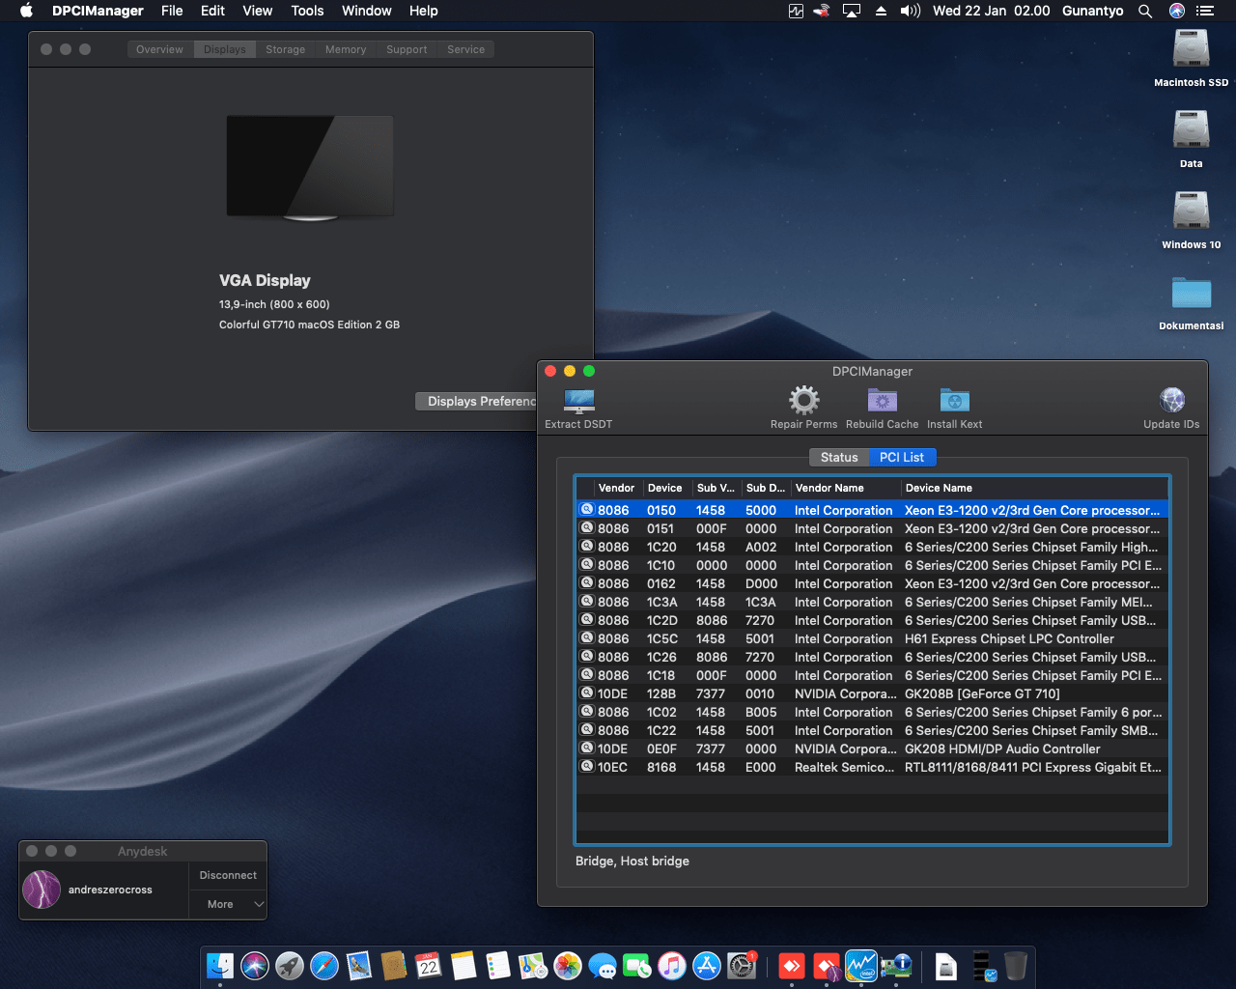Screen dimensions: 1236x989
Task: Open Spotlight search in menu bar
Action: tap(1145, 11)
